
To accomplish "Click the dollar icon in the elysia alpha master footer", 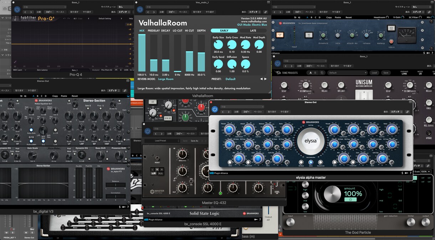I will (x=403, y=173).
